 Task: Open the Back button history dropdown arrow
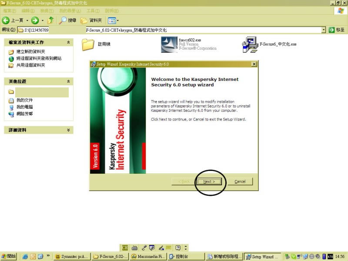pyautogui.click(x=27, y=20)
